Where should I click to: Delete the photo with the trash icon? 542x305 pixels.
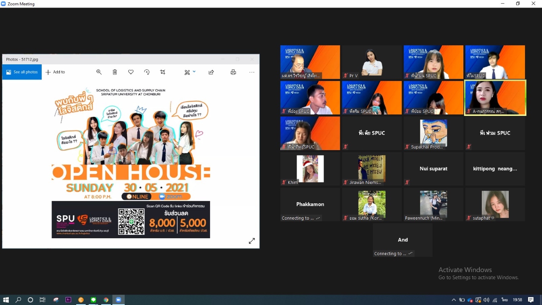tap(115, 72)
